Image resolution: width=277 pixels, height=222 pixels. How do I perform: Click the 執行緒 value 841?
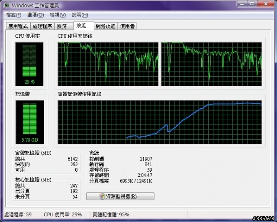tap(148, 164)
